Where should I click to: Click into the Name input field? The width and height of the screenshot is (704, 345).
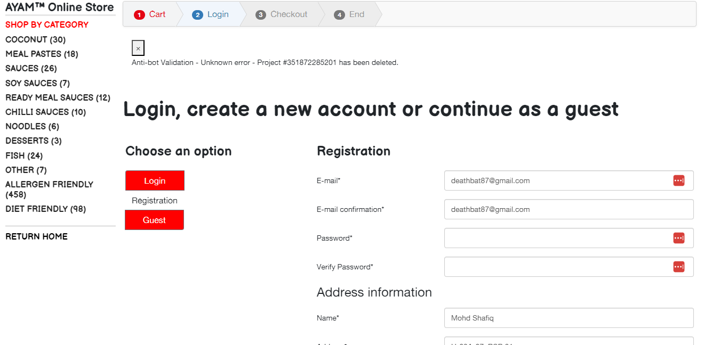[569, 318]
